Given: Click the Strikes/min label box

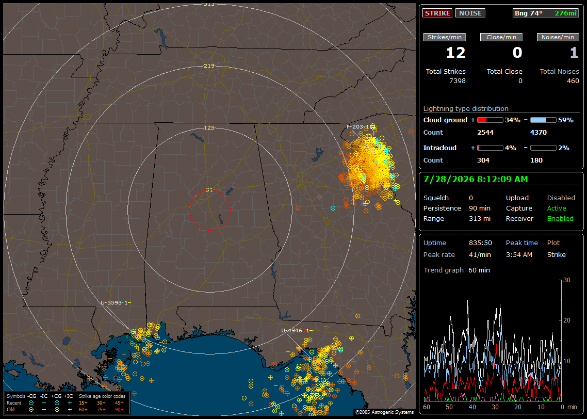Looking at the screenshot, I should point(445,37).
